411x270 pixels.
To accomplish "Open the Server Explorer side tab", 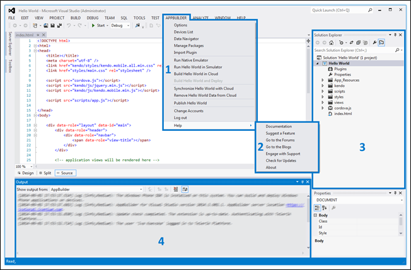I will (10, 43).
